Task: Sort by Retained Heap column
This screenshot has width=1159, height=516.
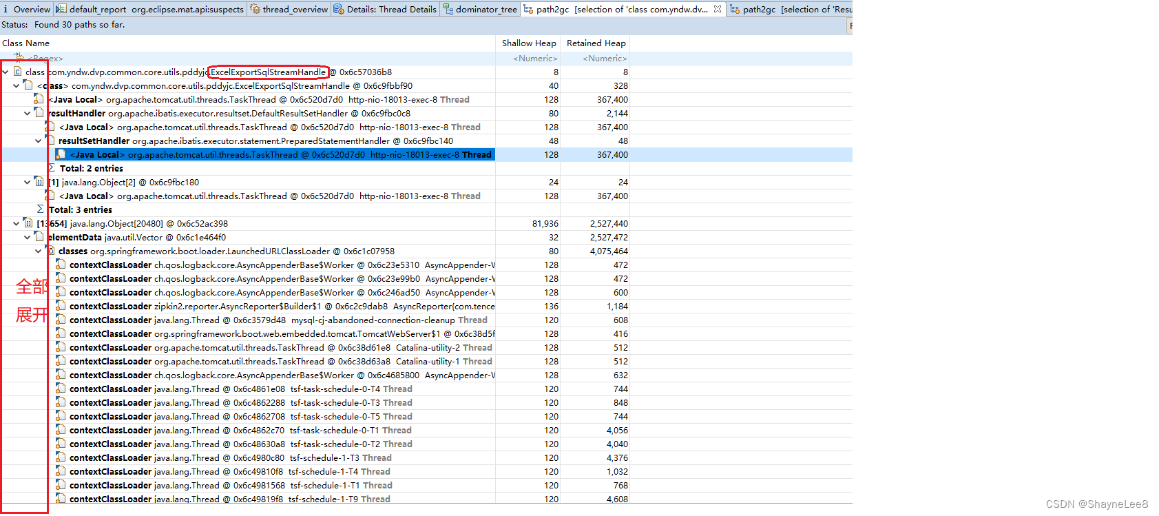Action: click(596, 43)
